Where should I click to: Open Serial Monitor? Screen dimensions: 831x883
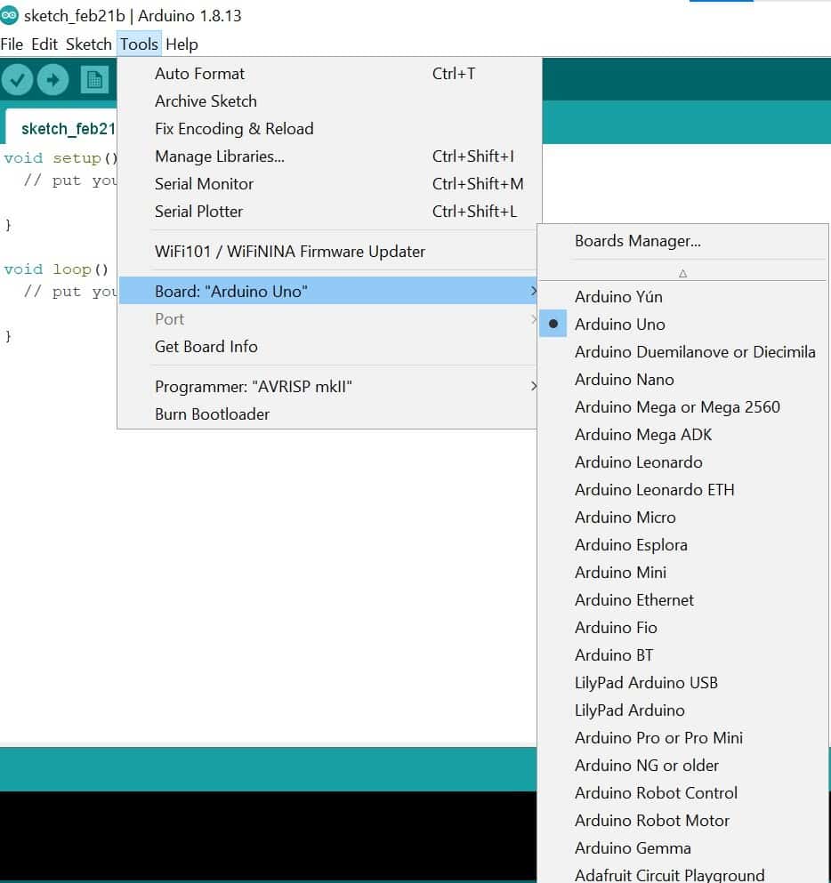tap(329, 183)
